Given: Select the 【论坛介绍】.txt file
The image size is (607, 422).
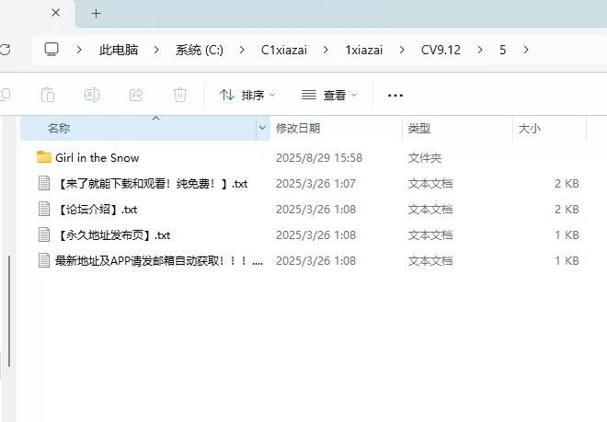Looking at the screenshot, I should pyautogui.click(x=97, y=210).
